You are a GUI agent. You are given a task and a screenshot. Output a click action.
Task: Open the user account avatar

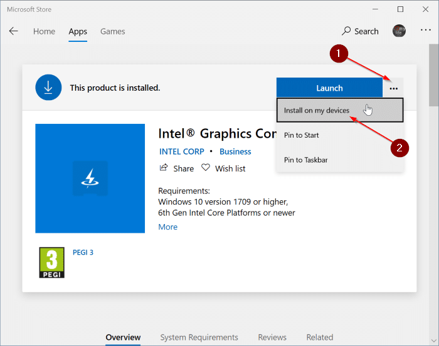pyautogui.click(x=399, y=31)
